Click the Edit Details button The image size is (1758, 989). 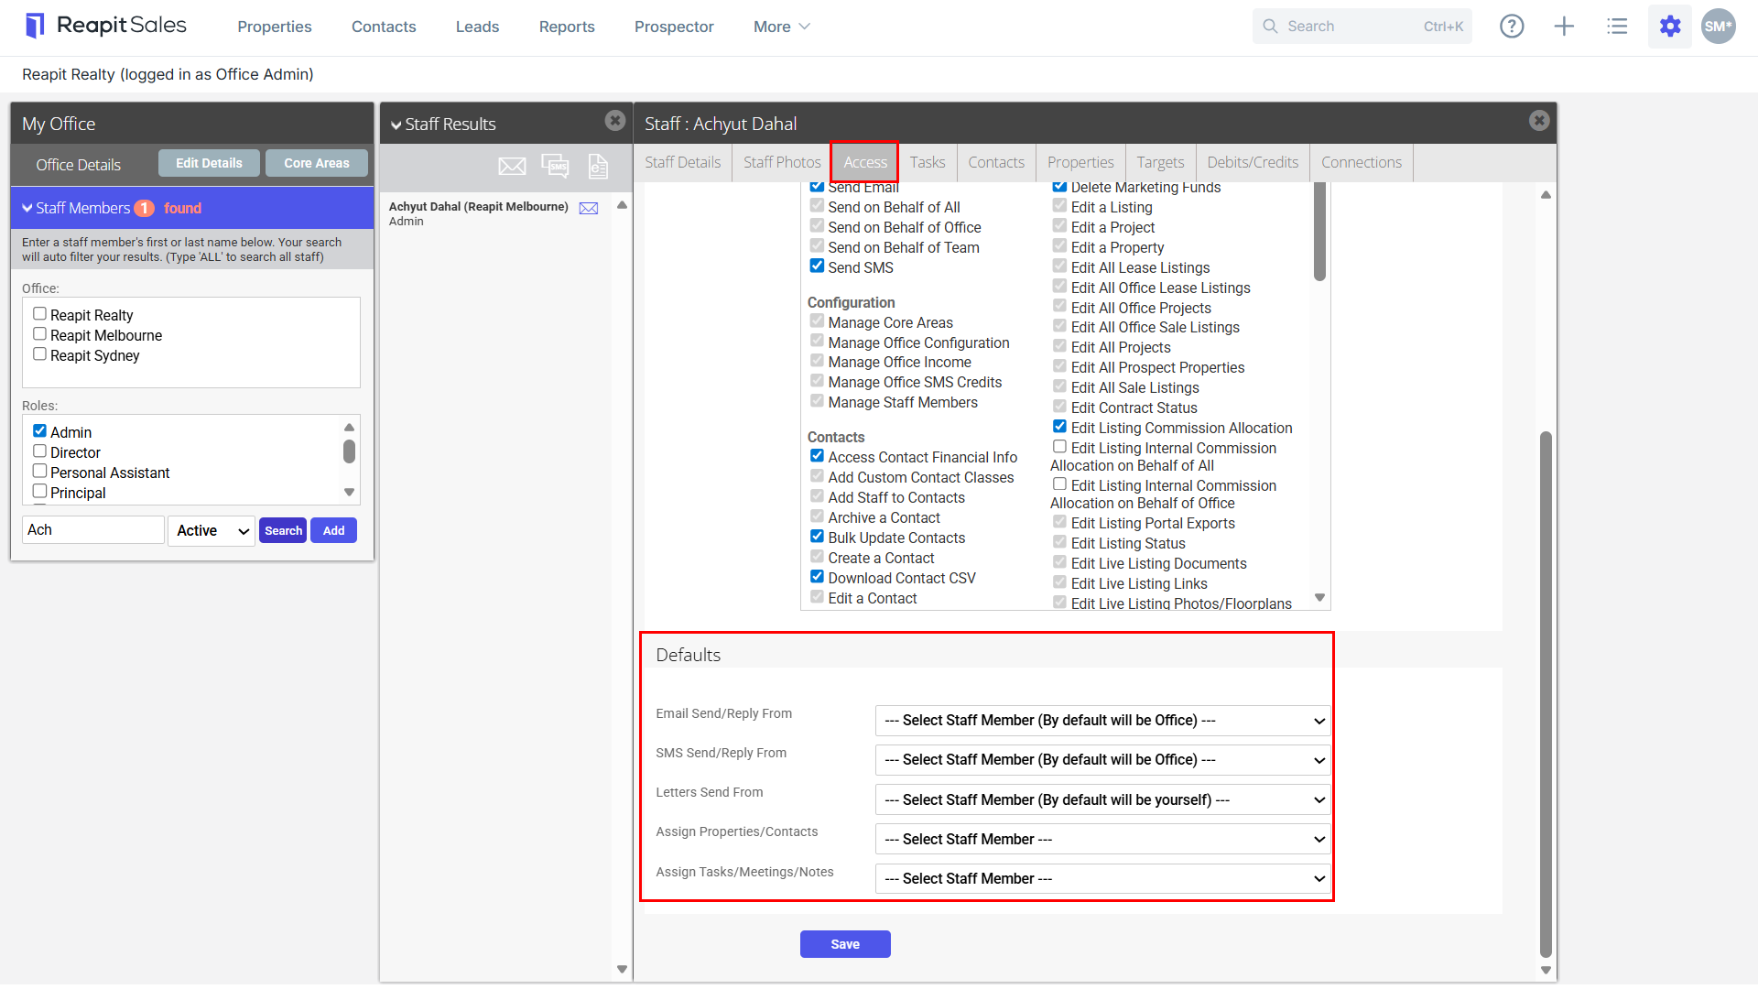click(209, 163)
